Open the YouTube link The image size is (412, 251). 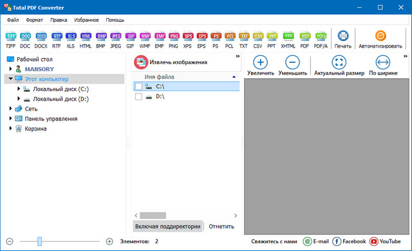[385, 241]
